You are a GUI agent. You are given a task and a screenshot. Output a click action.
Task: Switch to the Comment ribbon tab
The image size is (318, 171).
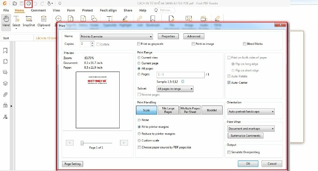[x=38, y=10]
